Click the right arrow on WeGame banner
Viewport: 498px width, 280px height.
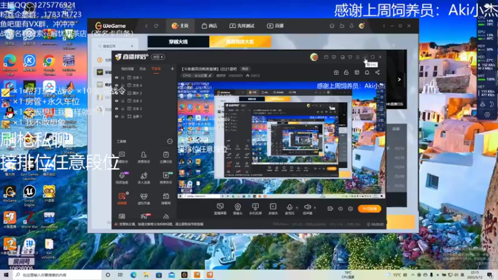pos(399,80)
